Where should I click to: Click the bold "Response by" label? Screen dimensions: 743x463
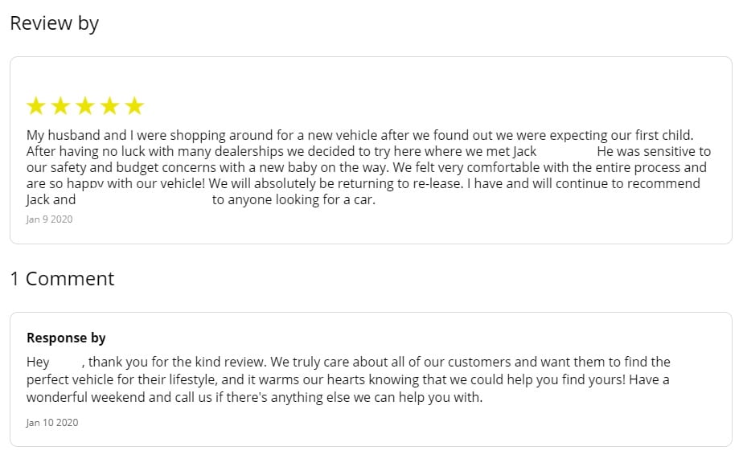click(66, 338)
